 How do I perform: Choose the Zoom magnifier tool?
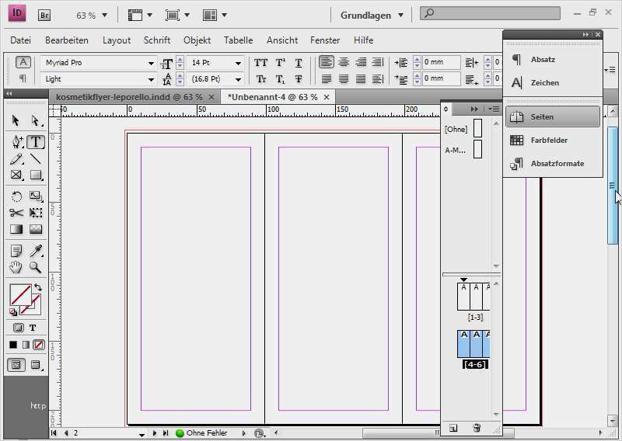36,267
